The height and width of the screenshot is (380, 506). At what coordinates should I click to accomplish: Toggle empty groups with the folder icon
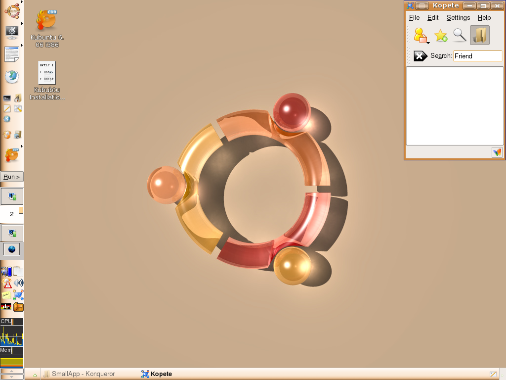tap(479, 35)
